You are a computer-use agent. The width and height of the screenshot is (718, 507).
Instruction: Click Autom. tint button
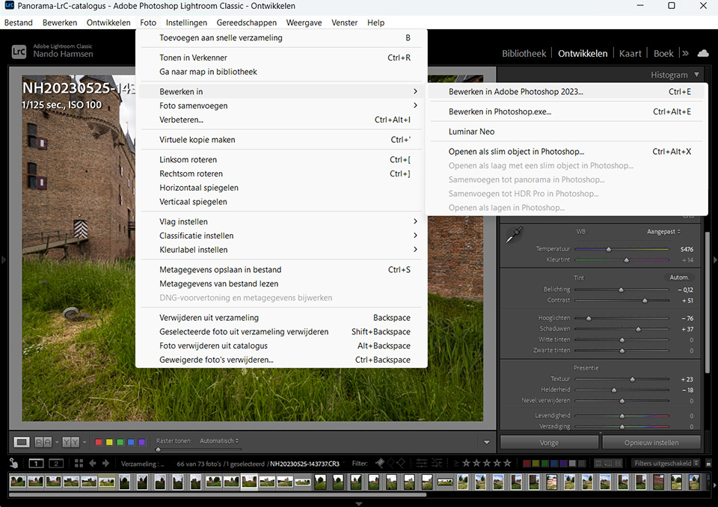click(x=678, y=277)
